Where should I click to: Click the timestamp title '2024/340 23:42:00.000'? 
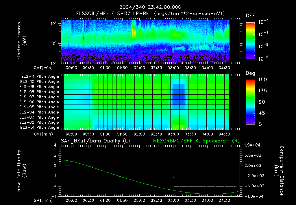pos(150,7)
